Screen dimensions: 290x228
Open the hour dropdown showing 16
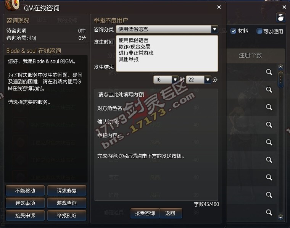175,80
